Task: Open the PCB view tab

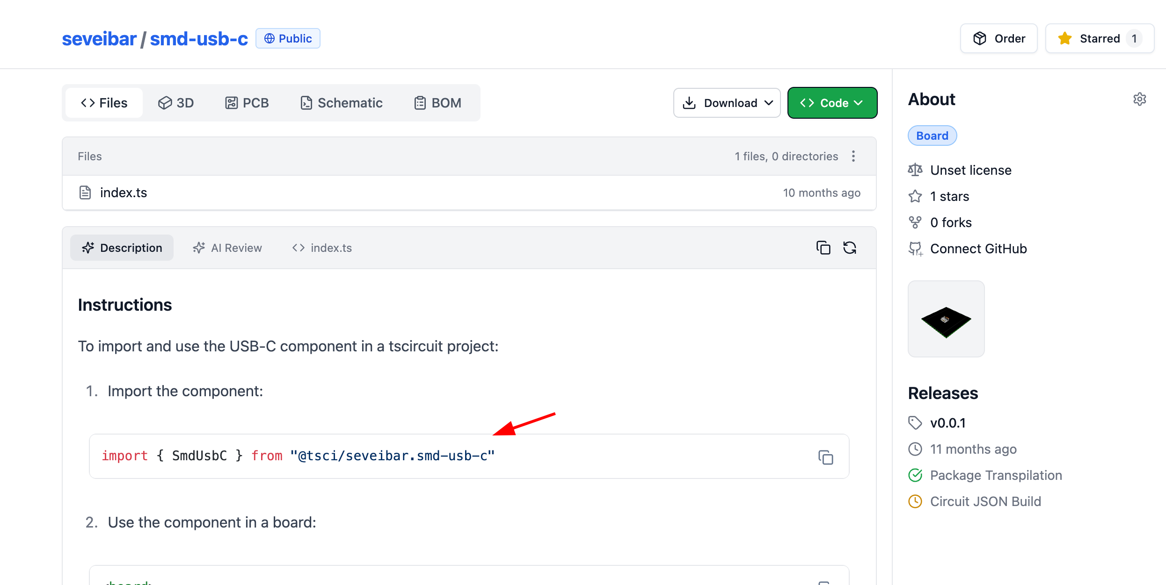Action: coord(247,103)
